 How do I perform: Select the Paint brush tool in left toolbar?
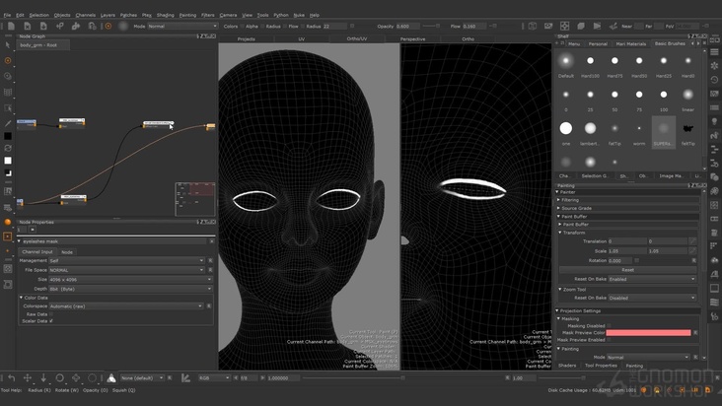(8, 60)
